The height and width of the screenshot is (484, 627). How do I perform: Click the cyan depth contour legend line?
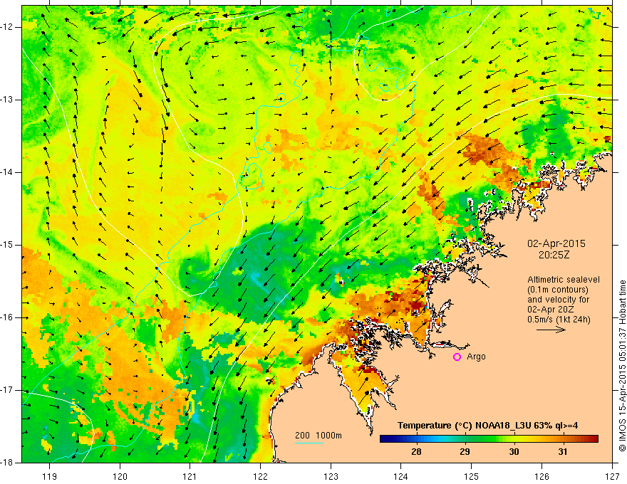point(309,443)
